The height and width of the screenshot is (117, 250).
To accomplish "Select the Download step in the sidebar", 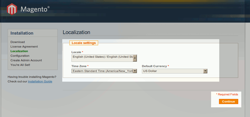I will [x=18, y=42].
